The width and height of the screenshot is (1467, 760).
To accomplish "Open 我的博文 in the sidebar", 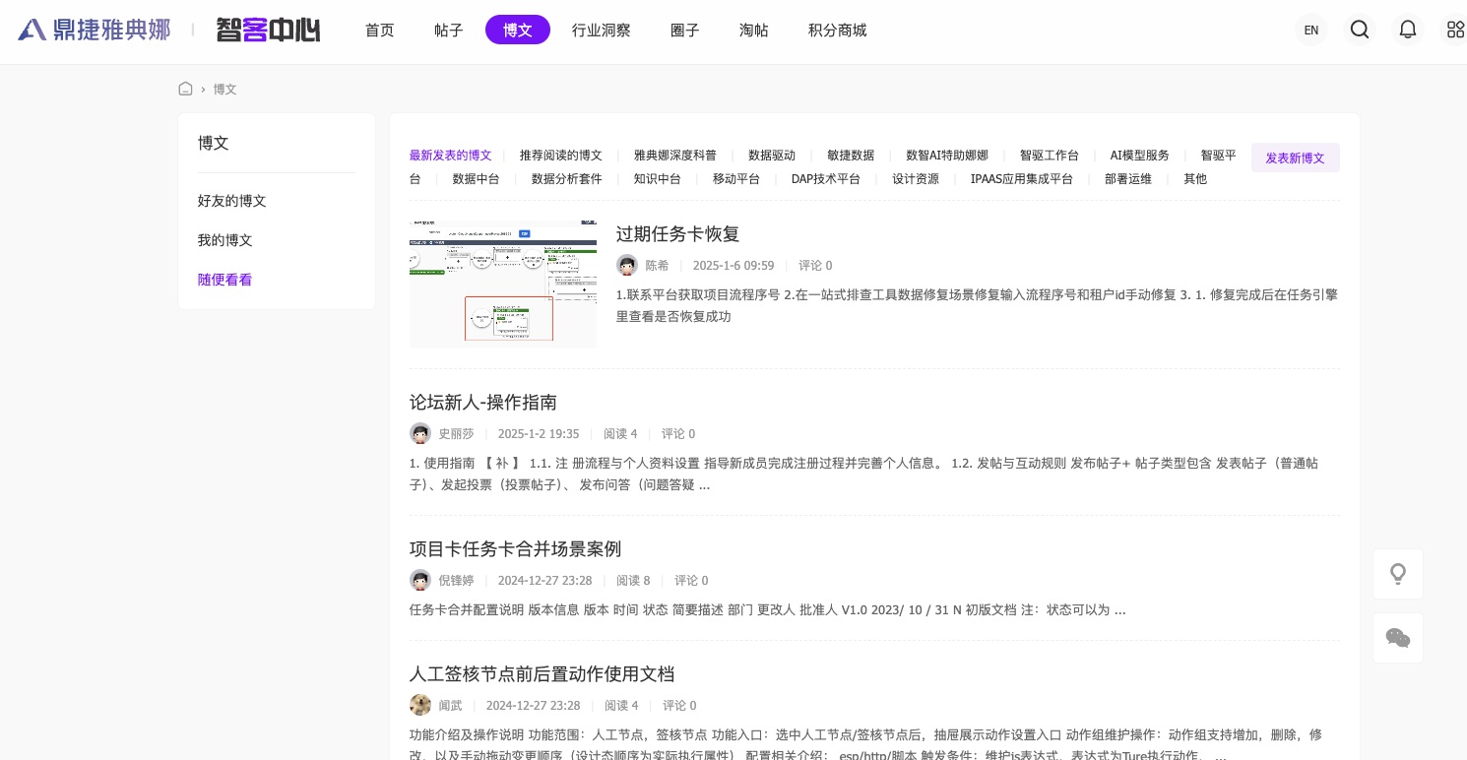I will pos(225,240).
